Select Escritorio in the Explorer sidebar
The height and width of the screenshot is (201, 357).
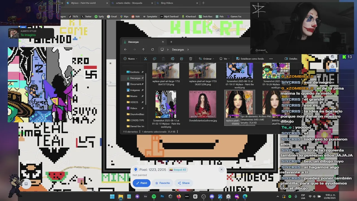(135, 72)
